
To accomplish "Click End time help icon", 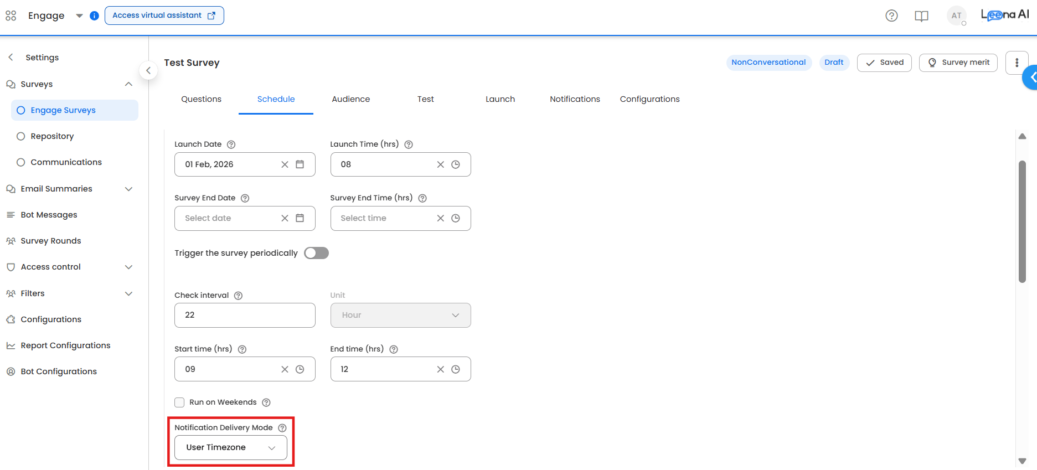I will point(394,349).
